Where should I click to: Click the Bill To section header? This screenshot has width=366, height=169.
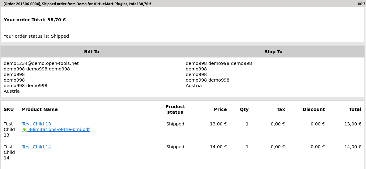91,52
